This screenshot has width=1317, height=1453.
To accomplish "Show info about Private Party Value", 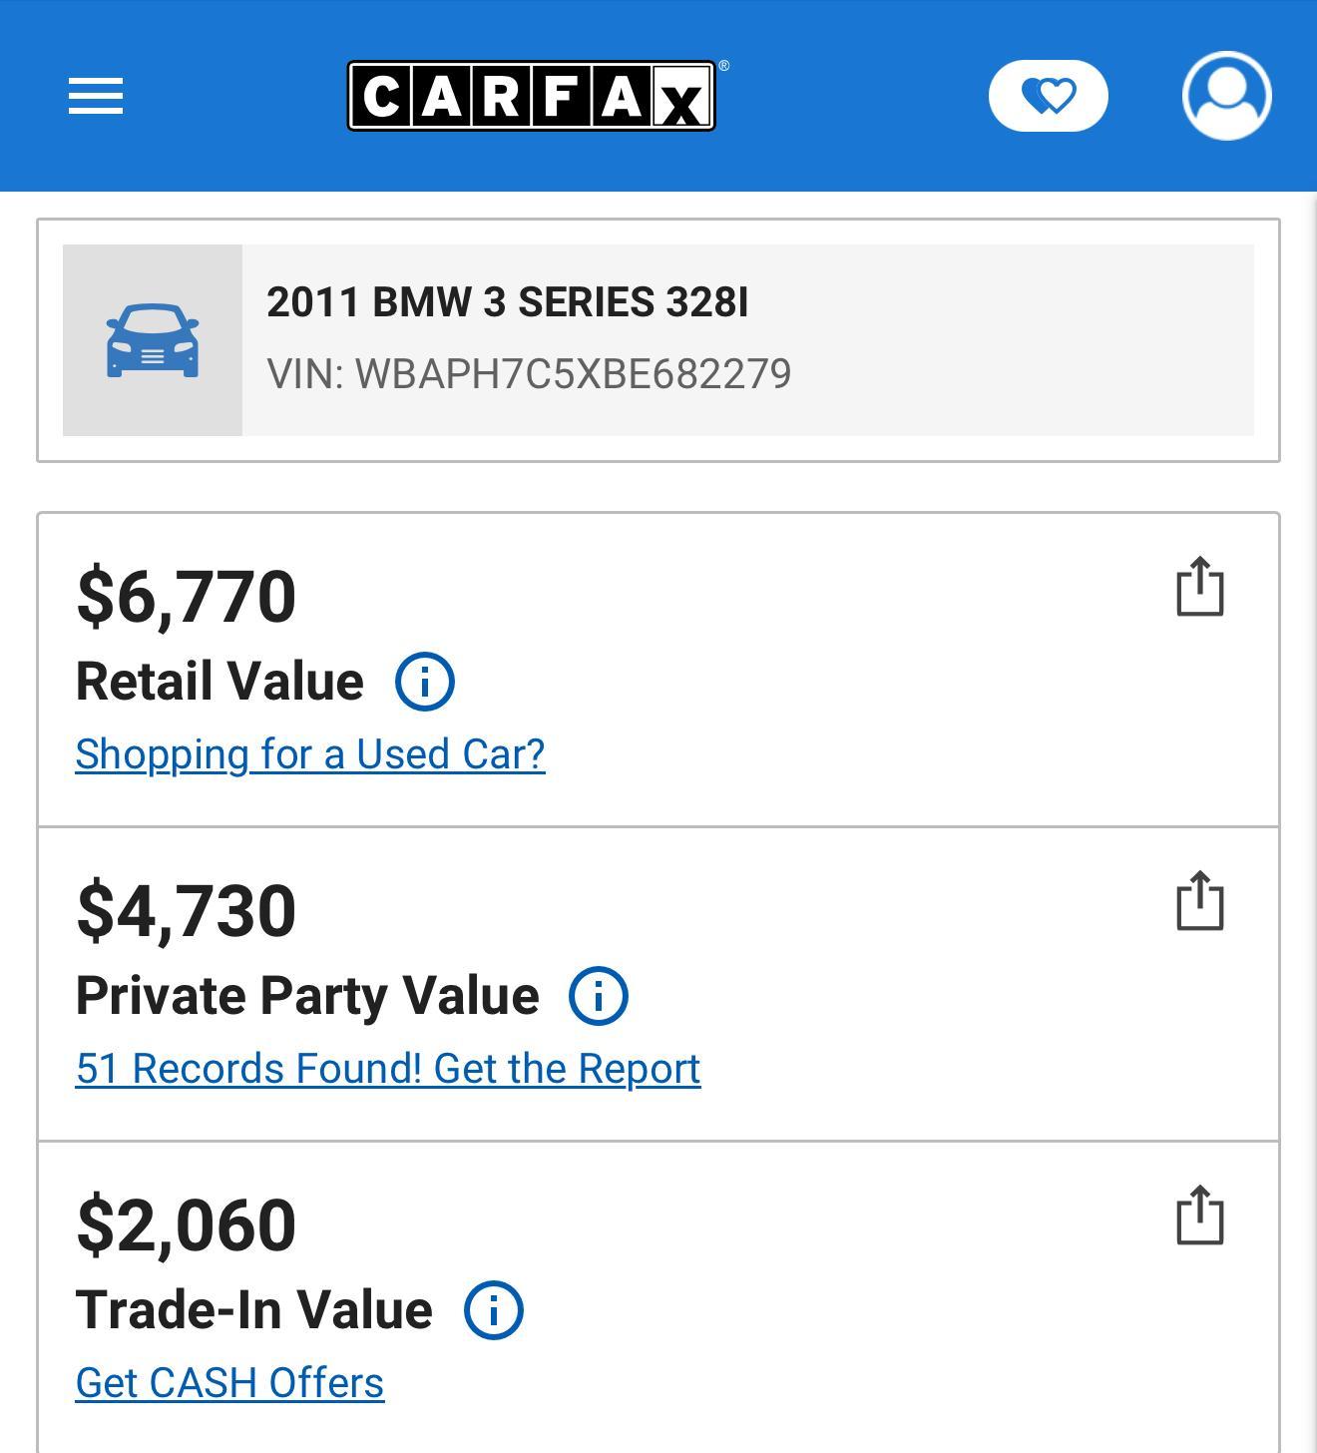I will 599,996.
